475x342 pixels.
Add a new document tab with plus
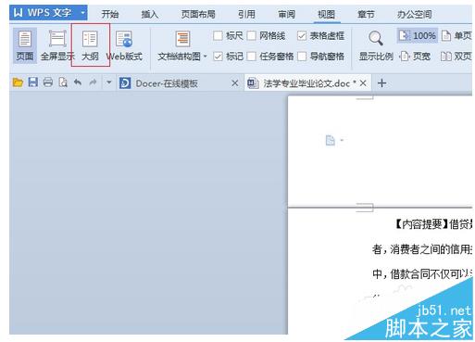tap(381, 83)
